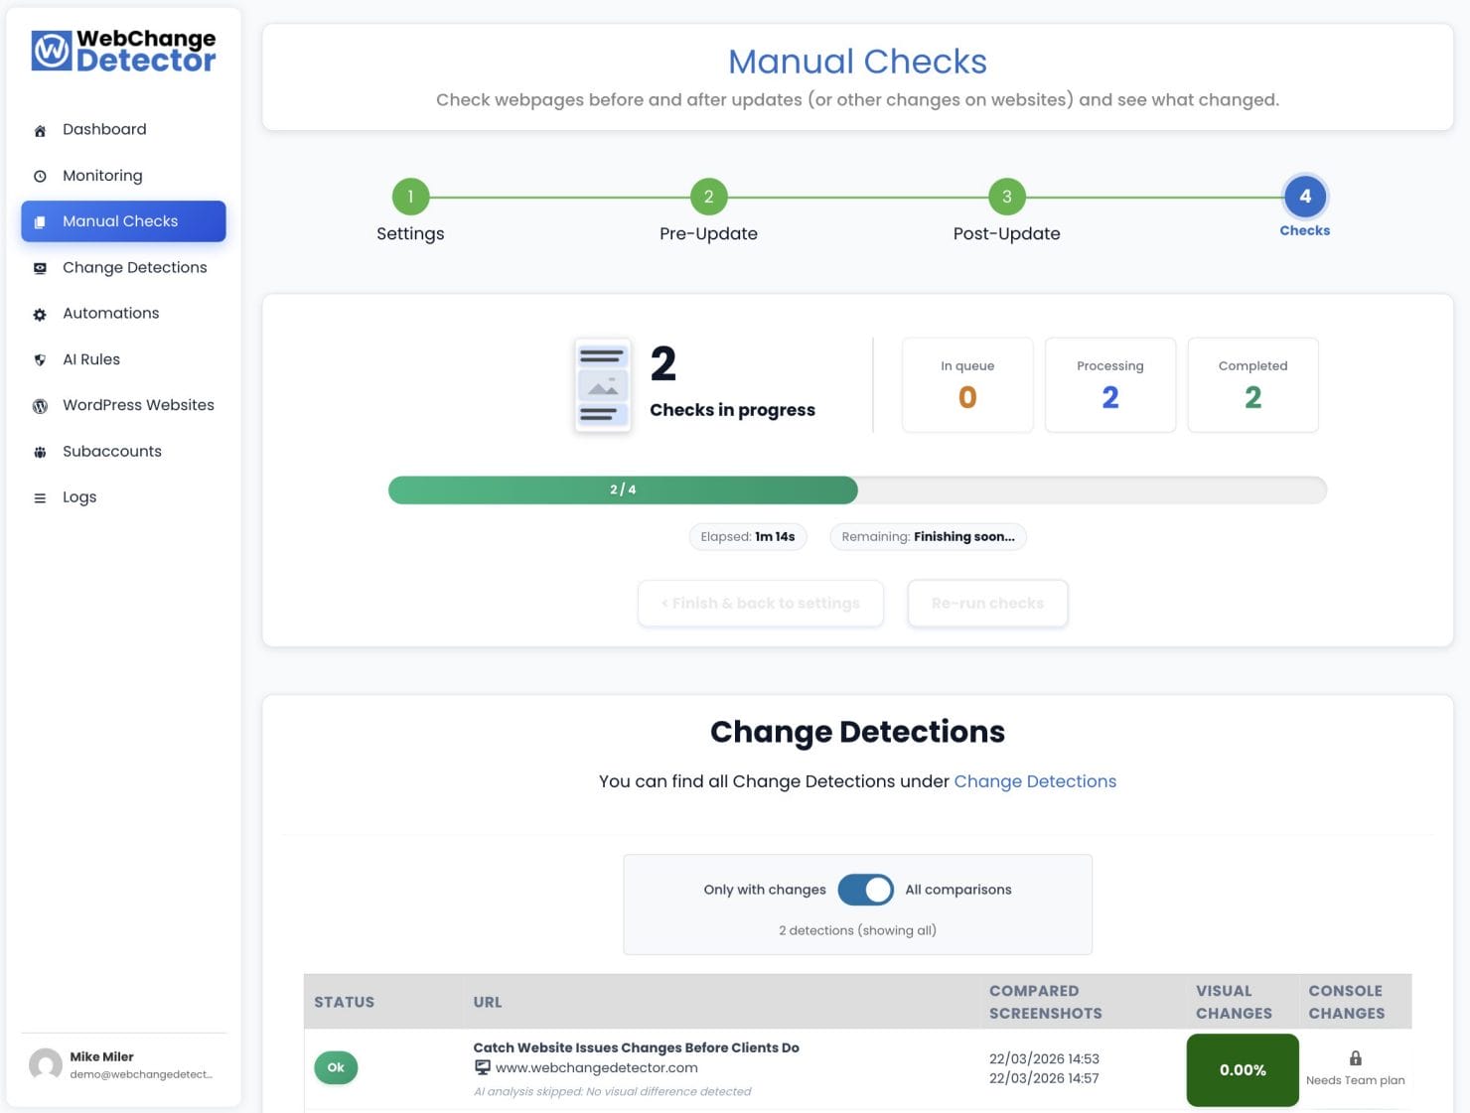The height and width of the screenshot is (1113, 1470).
Task: Open the Post-Update step circle
Action: pos(1006,197)
